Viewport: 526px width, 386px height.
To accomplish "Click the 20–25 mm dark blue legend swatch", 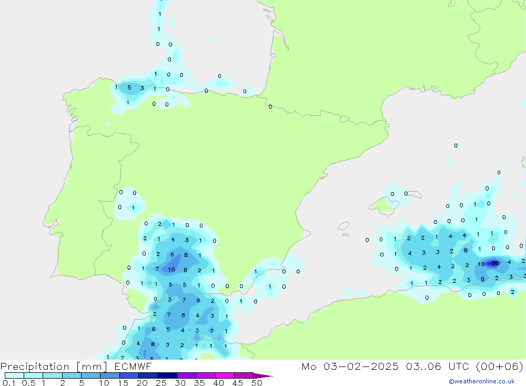I will click(x=148, y=375).
